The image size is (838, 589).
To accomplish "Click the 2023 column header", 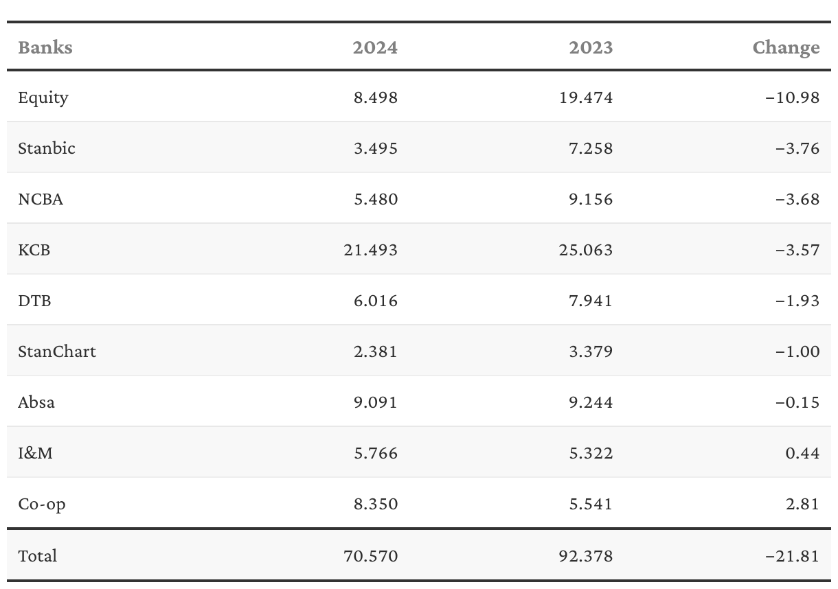I will coord(591,47).
